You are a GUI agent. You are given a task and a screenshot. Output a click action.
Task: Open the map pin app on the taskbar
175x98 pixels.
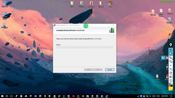pos(64,96)
